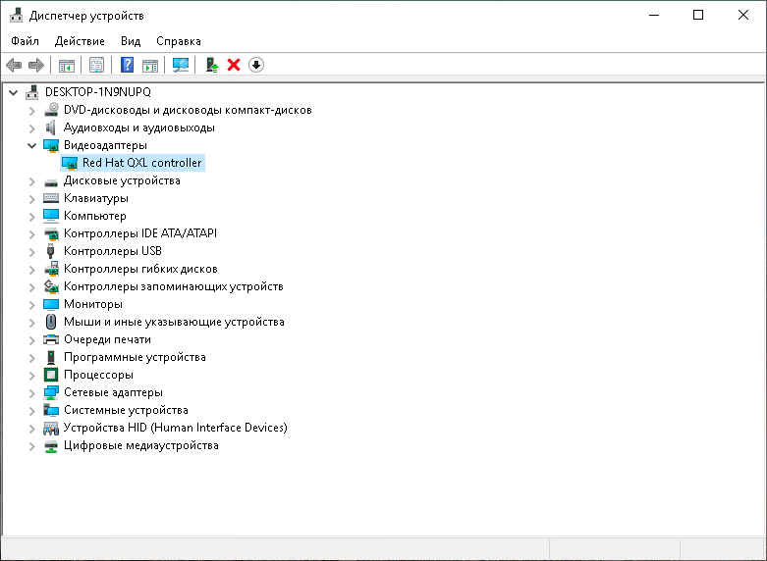Select Контроллеры запоминающих устройств category
This screenshot has height=561, width=767.
click(x=173, y=286)
